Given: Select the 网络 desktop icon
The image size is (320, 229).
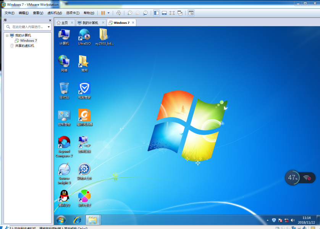Looking at the screenshot, I should click(64, 64).
